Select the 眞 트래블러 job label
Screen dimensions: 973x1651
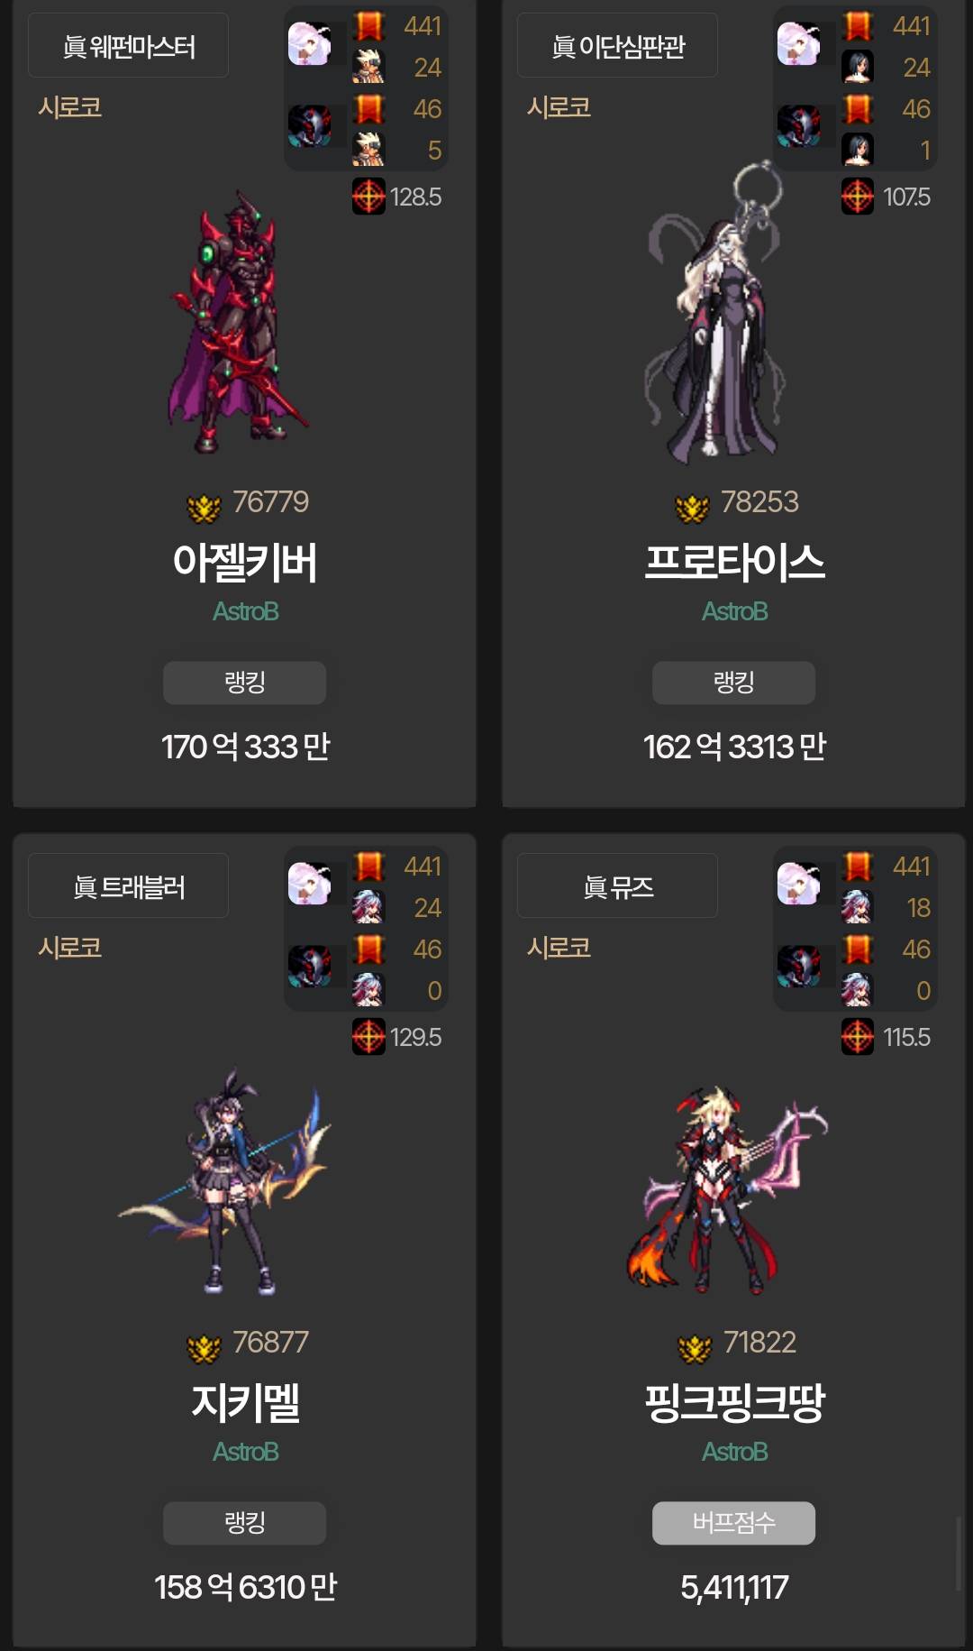click(128, 885)
